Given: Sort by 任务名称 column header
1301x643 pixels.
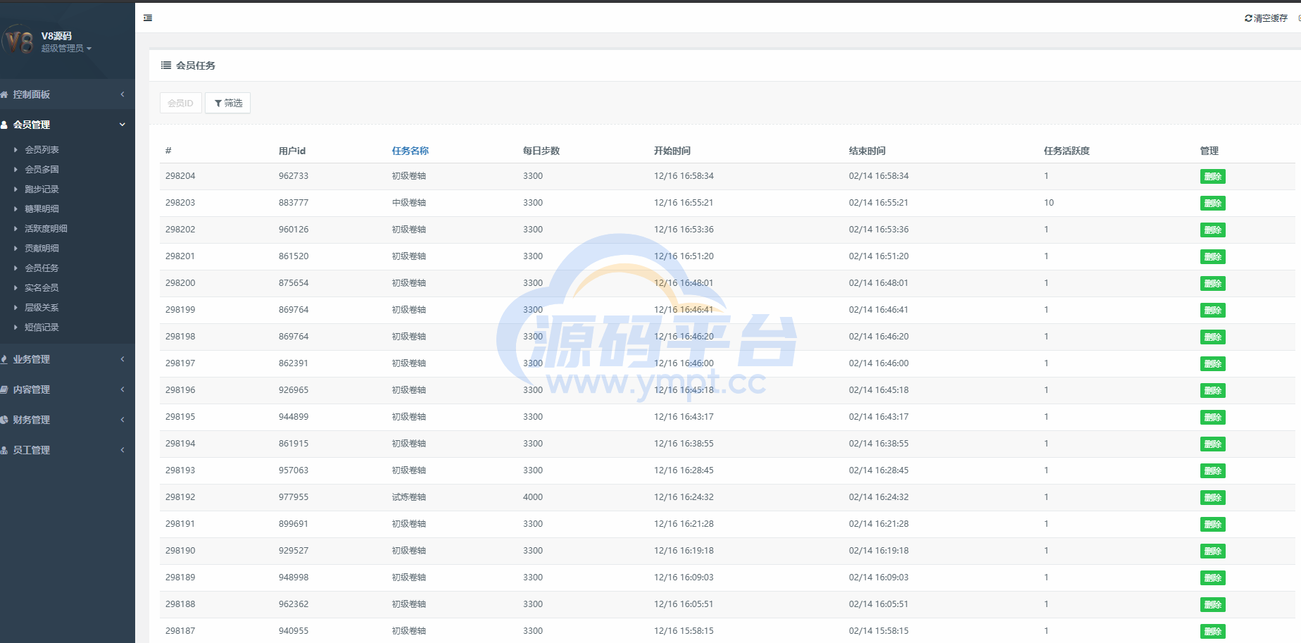Looking at the screenshot, I should pos(410,151).
